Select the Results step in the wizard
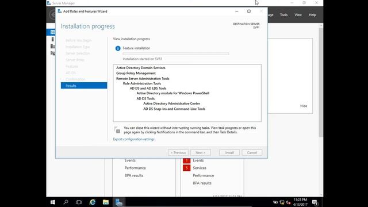Screen dimensions: 368x207 tap(84, 86)
